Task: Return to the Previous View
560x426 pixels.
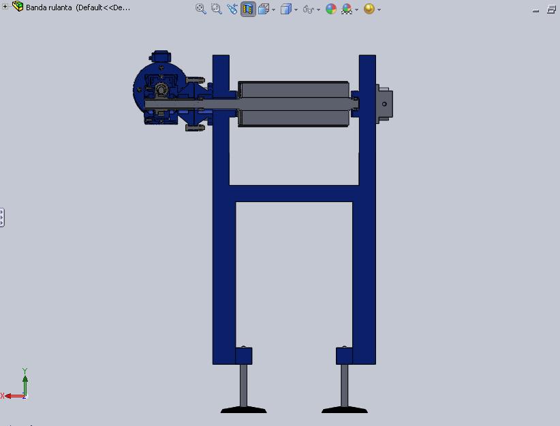Action: [232, 9]
